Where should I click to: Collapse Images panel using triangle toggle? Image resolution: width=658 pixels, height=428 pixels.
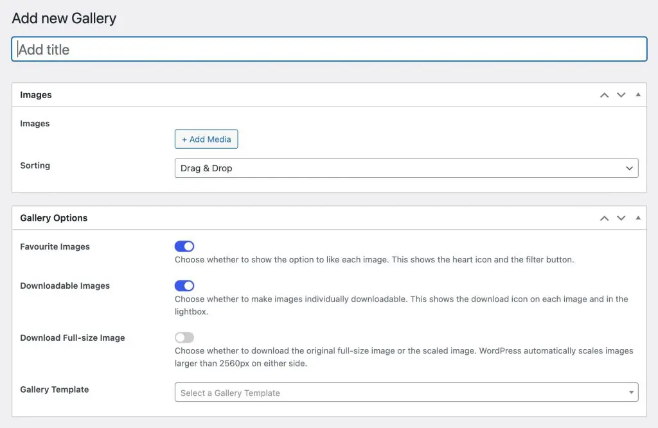click(x=637, y=95)
